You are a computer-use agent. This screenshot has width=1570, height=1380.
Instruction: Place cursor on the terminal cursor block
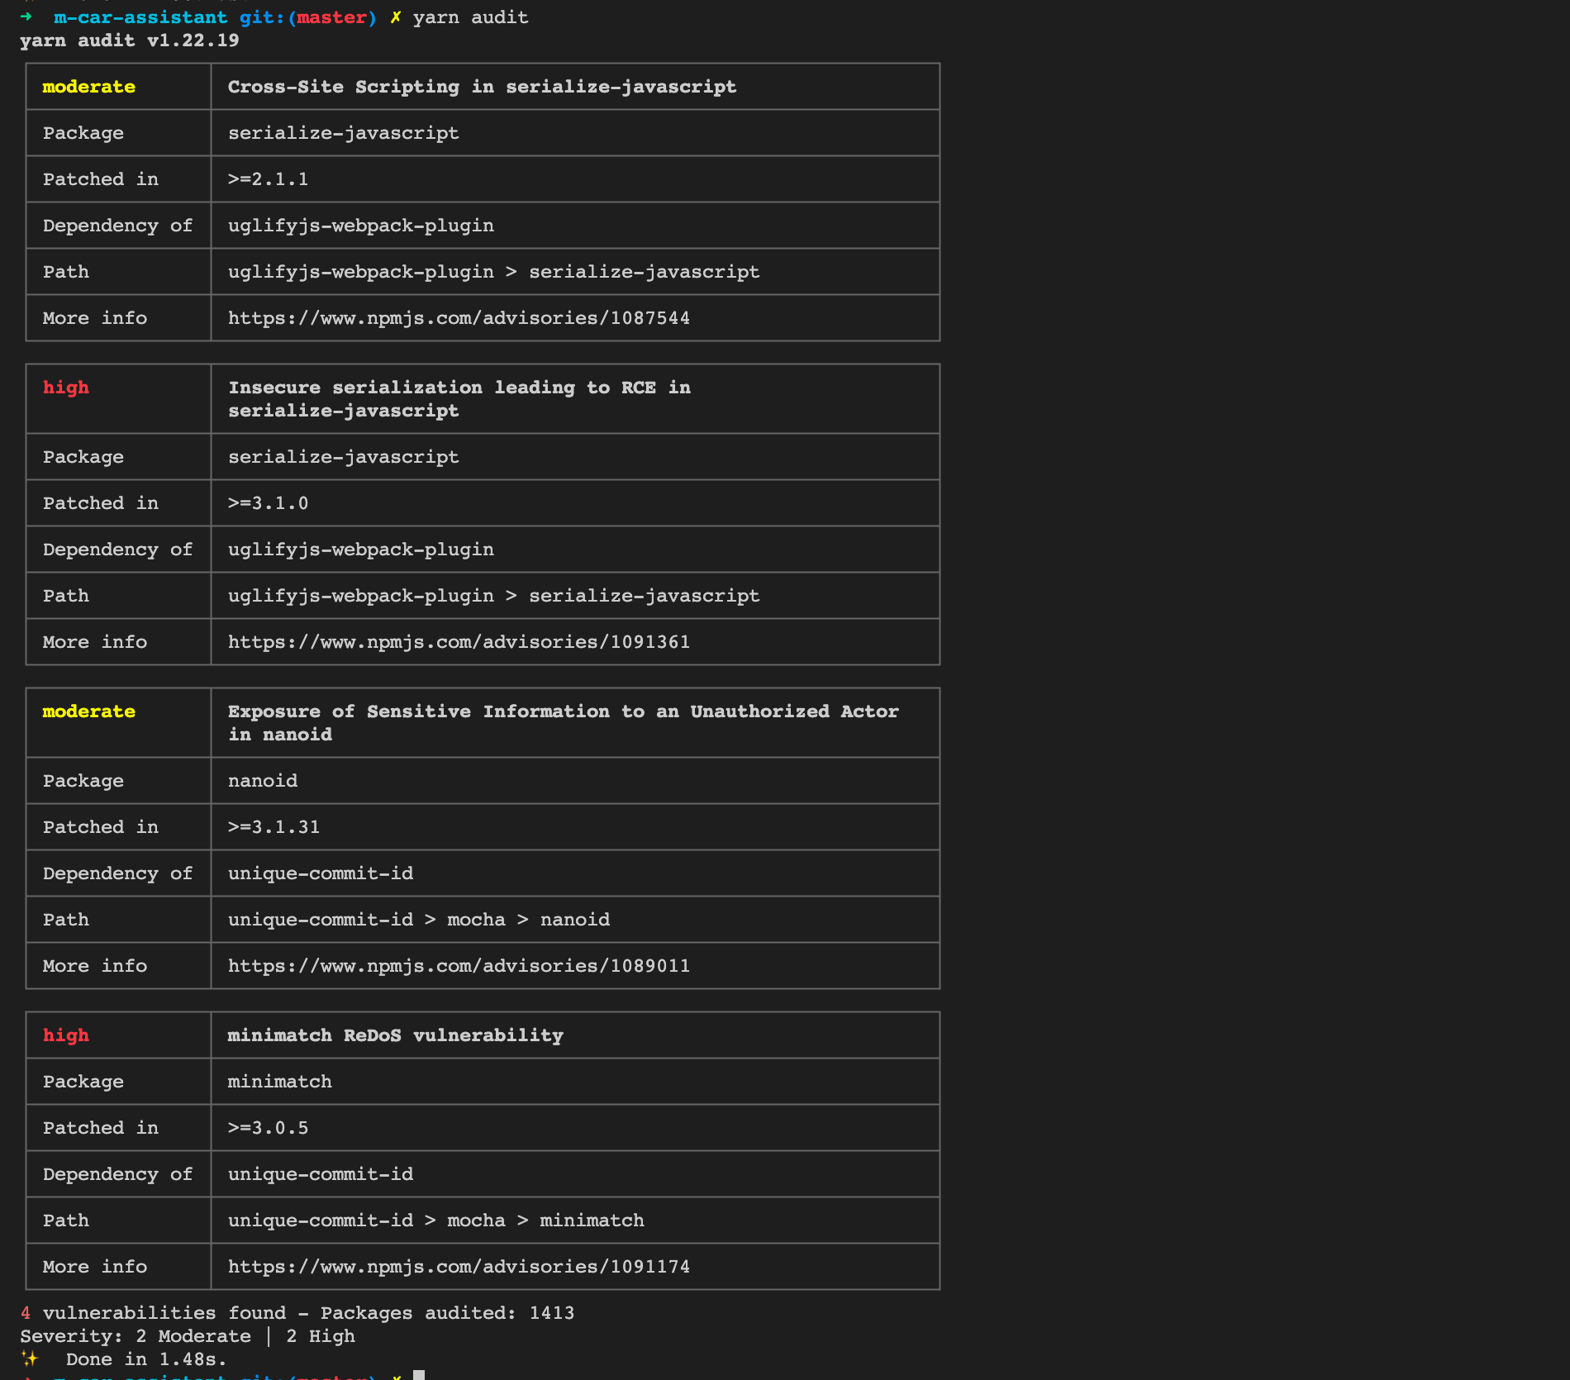point(419,1375)
